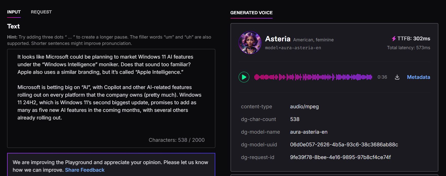Click the dg-request-id value
Image resolution: width=446 pixels, height=176 pixels.
coord(340,157)
